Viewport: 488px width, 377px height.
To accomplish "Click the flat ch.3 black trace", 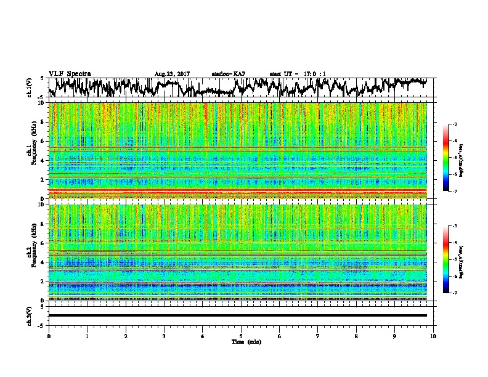I will click(237, 315).
